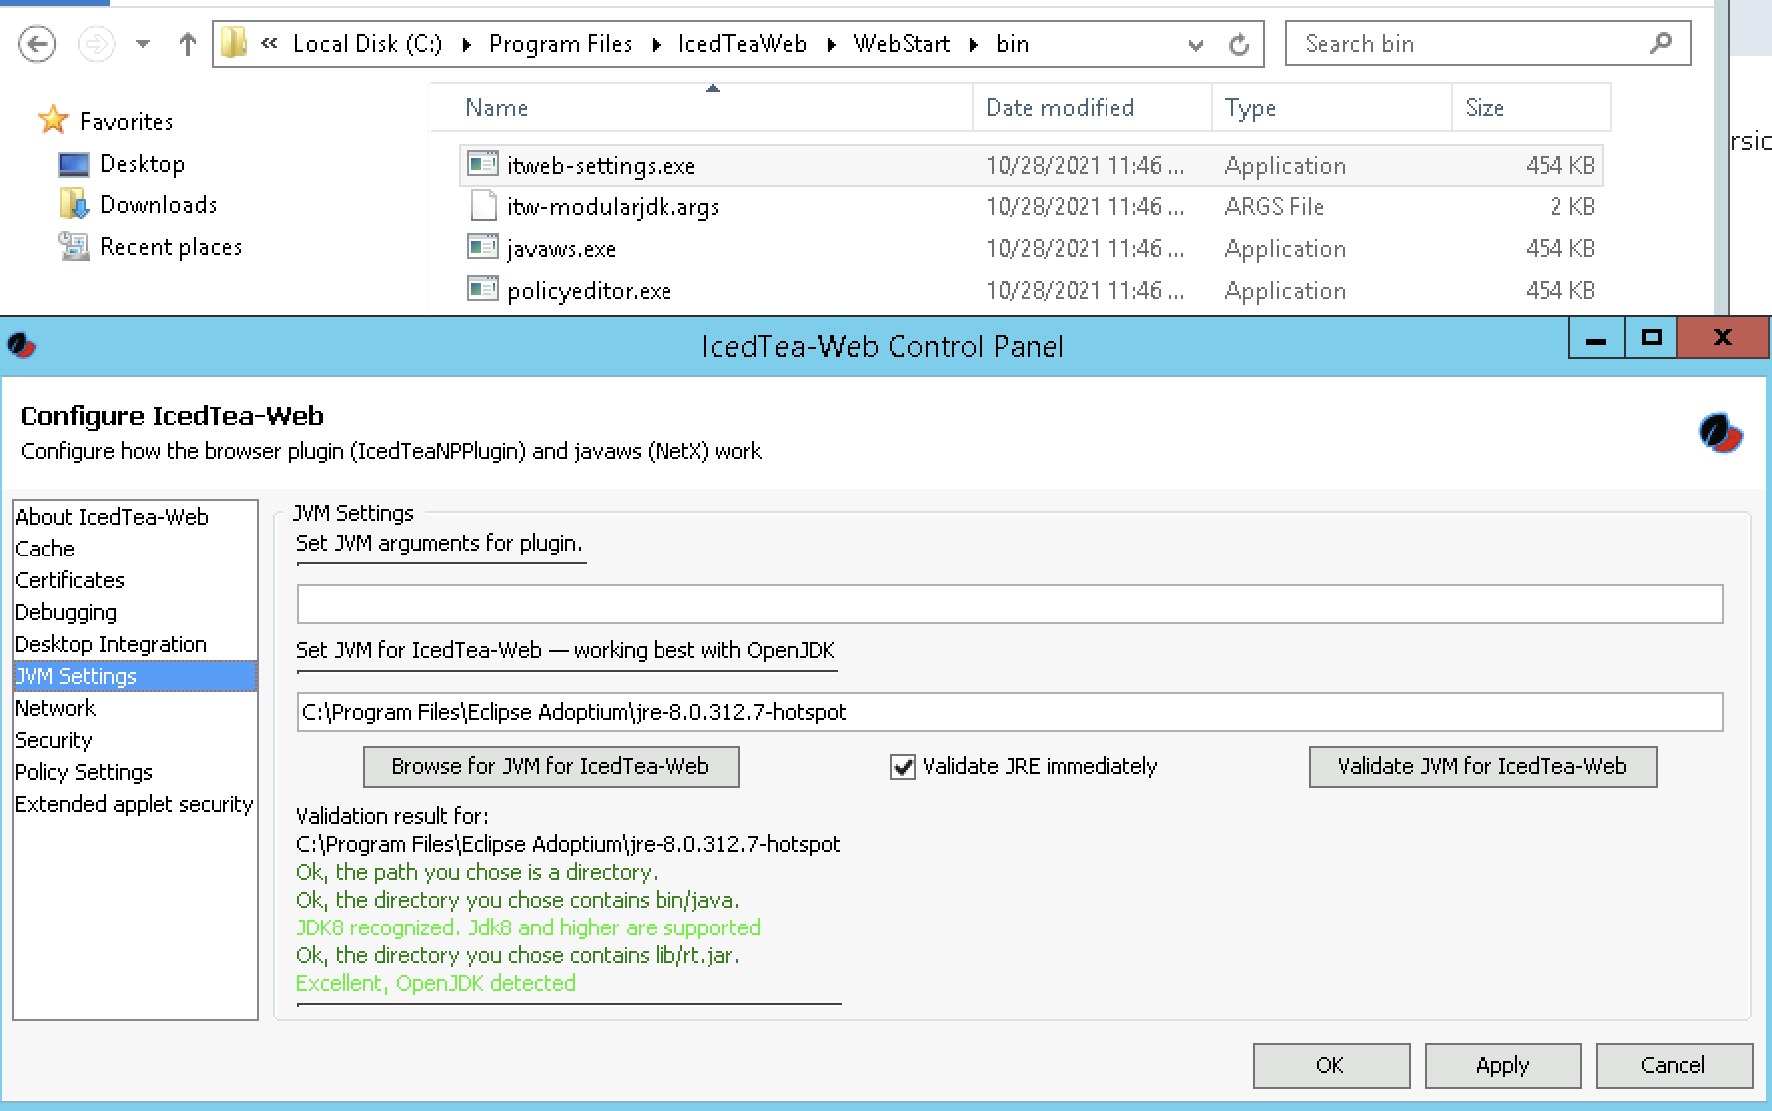Open the recent locations dropdown arrow
The image size is (1772, 1111).
click(143, 44)
